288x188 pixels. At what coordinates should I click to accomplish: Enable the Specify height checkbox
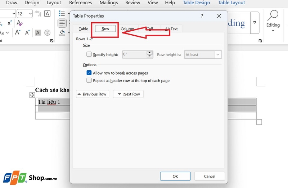pos(89,54)
